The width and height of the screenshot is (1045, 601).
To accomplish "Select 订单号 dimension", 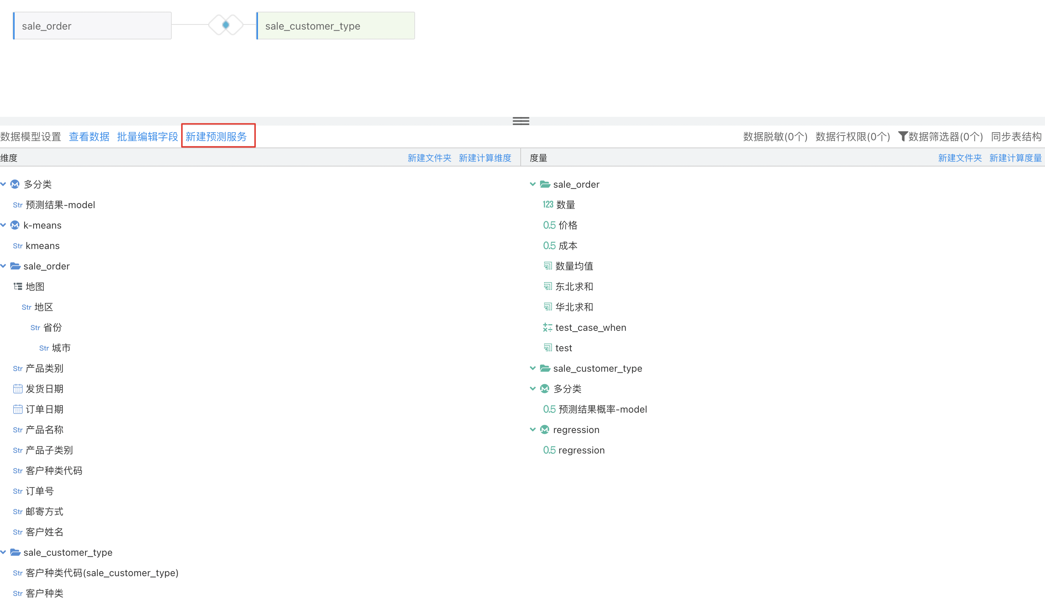I will click(x=40, y=491).
